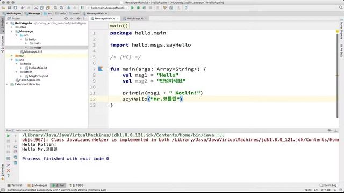Click the Kotlin run gutter icon at line 7
344x193 pixels.
[x=101, y=69]
